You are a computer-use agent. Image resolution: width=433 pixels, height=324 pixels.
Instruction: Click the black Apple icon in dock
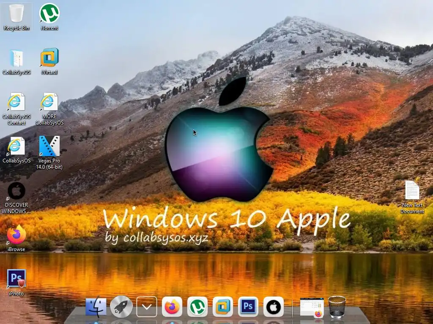click(x=274, y=307)
